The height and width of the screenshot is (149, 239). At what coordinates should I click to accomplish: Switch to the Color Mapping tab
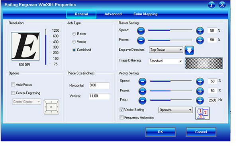tap(145, 14)
